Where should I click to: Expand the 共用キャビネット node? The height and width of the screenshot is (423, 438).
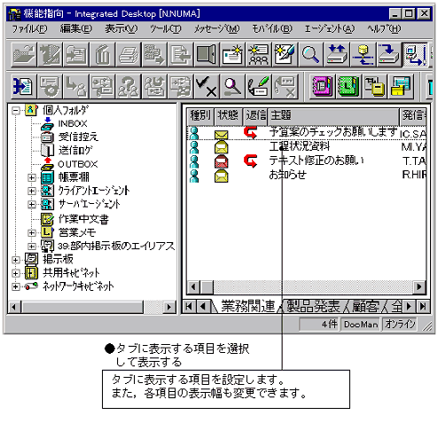pos(16,273)
